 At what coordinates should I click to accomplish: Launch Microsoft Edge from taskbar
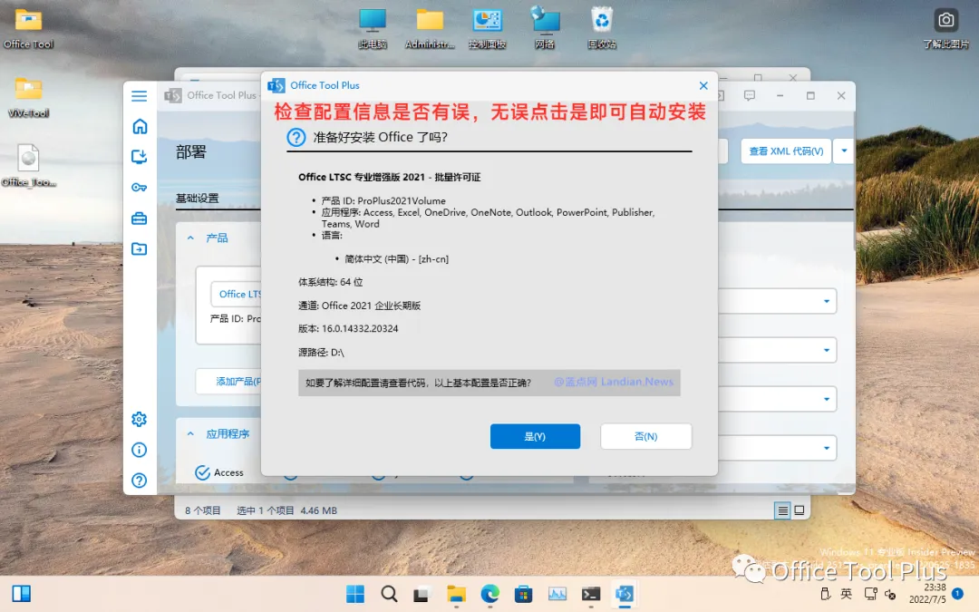click(490, 594)
